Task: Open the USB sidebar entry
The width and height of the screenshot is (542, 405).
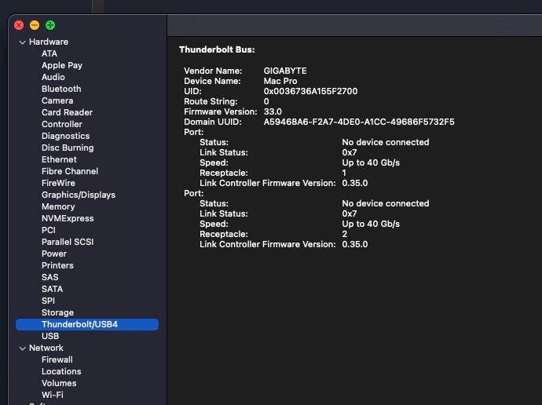Action: [50, 336]
